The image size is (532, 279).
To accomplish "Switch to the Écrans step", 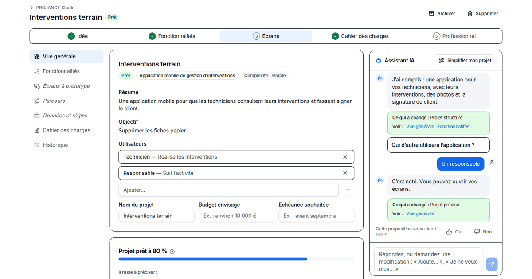I will click(x=266, y=36).
